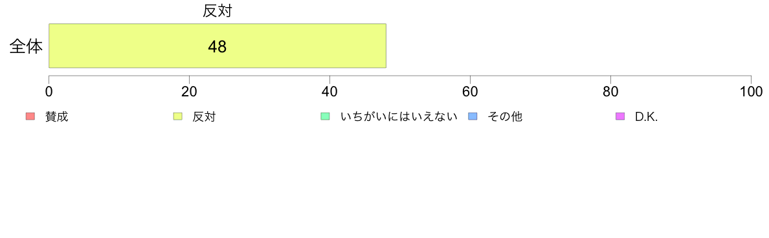Viewport: 769px width, 238px height.
Task: Click the 0 axis tick label
Action: (49, 92)
